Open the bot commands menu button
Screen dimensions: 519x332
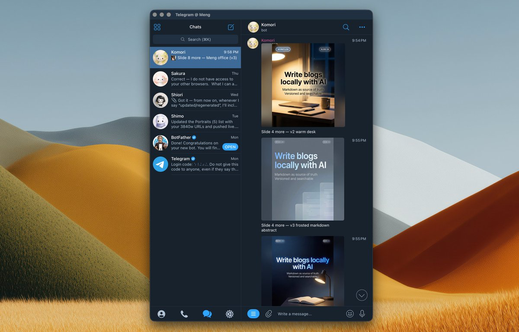pos(253,314)
